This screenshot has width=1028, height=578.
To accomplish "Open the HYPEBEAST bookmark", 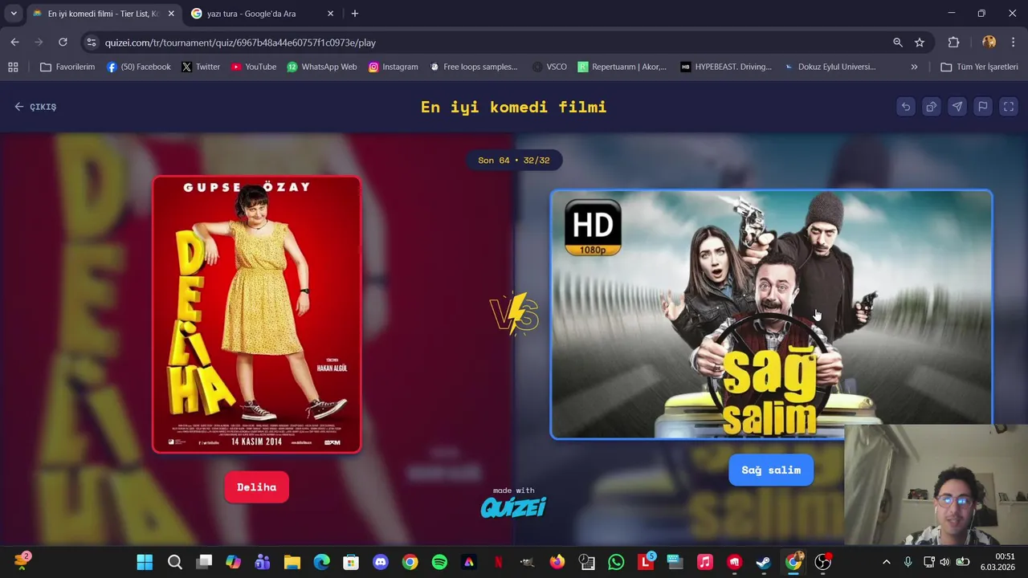I will click(726, 67).
